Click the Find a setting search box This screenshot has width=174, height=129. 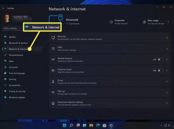[x=13, y=28]
